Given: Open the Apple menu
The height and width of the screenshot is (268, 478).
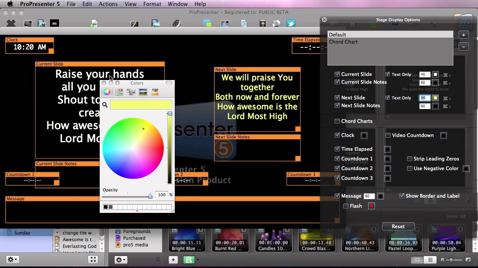Looking at the screenshot, I should [10, 4].
